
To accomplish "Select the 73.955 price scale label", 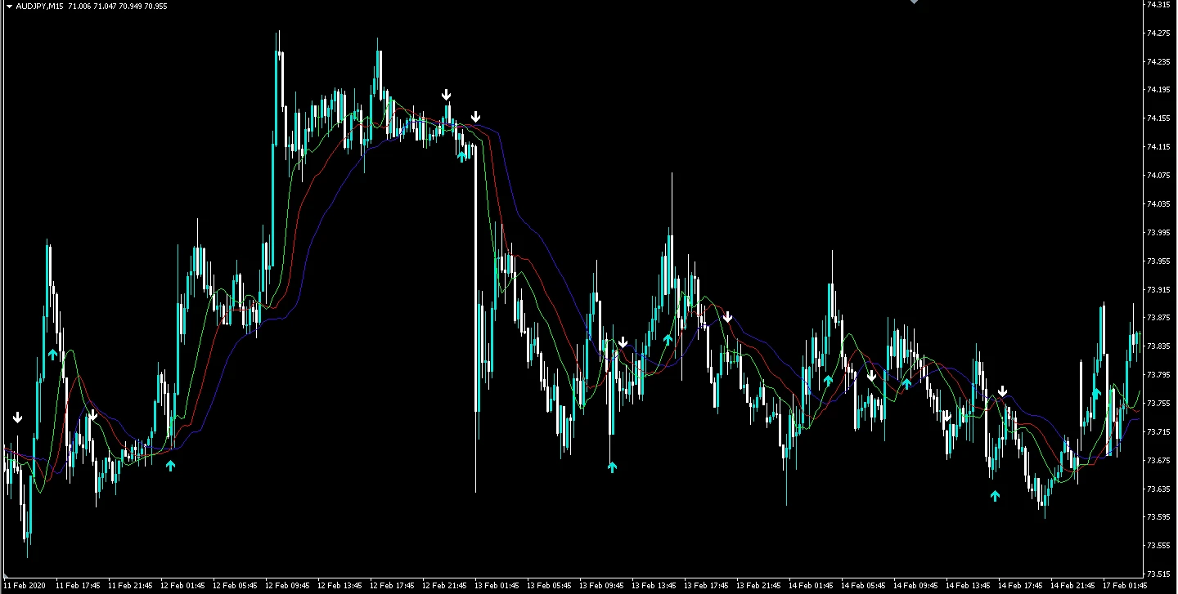I will [1158, 261].
